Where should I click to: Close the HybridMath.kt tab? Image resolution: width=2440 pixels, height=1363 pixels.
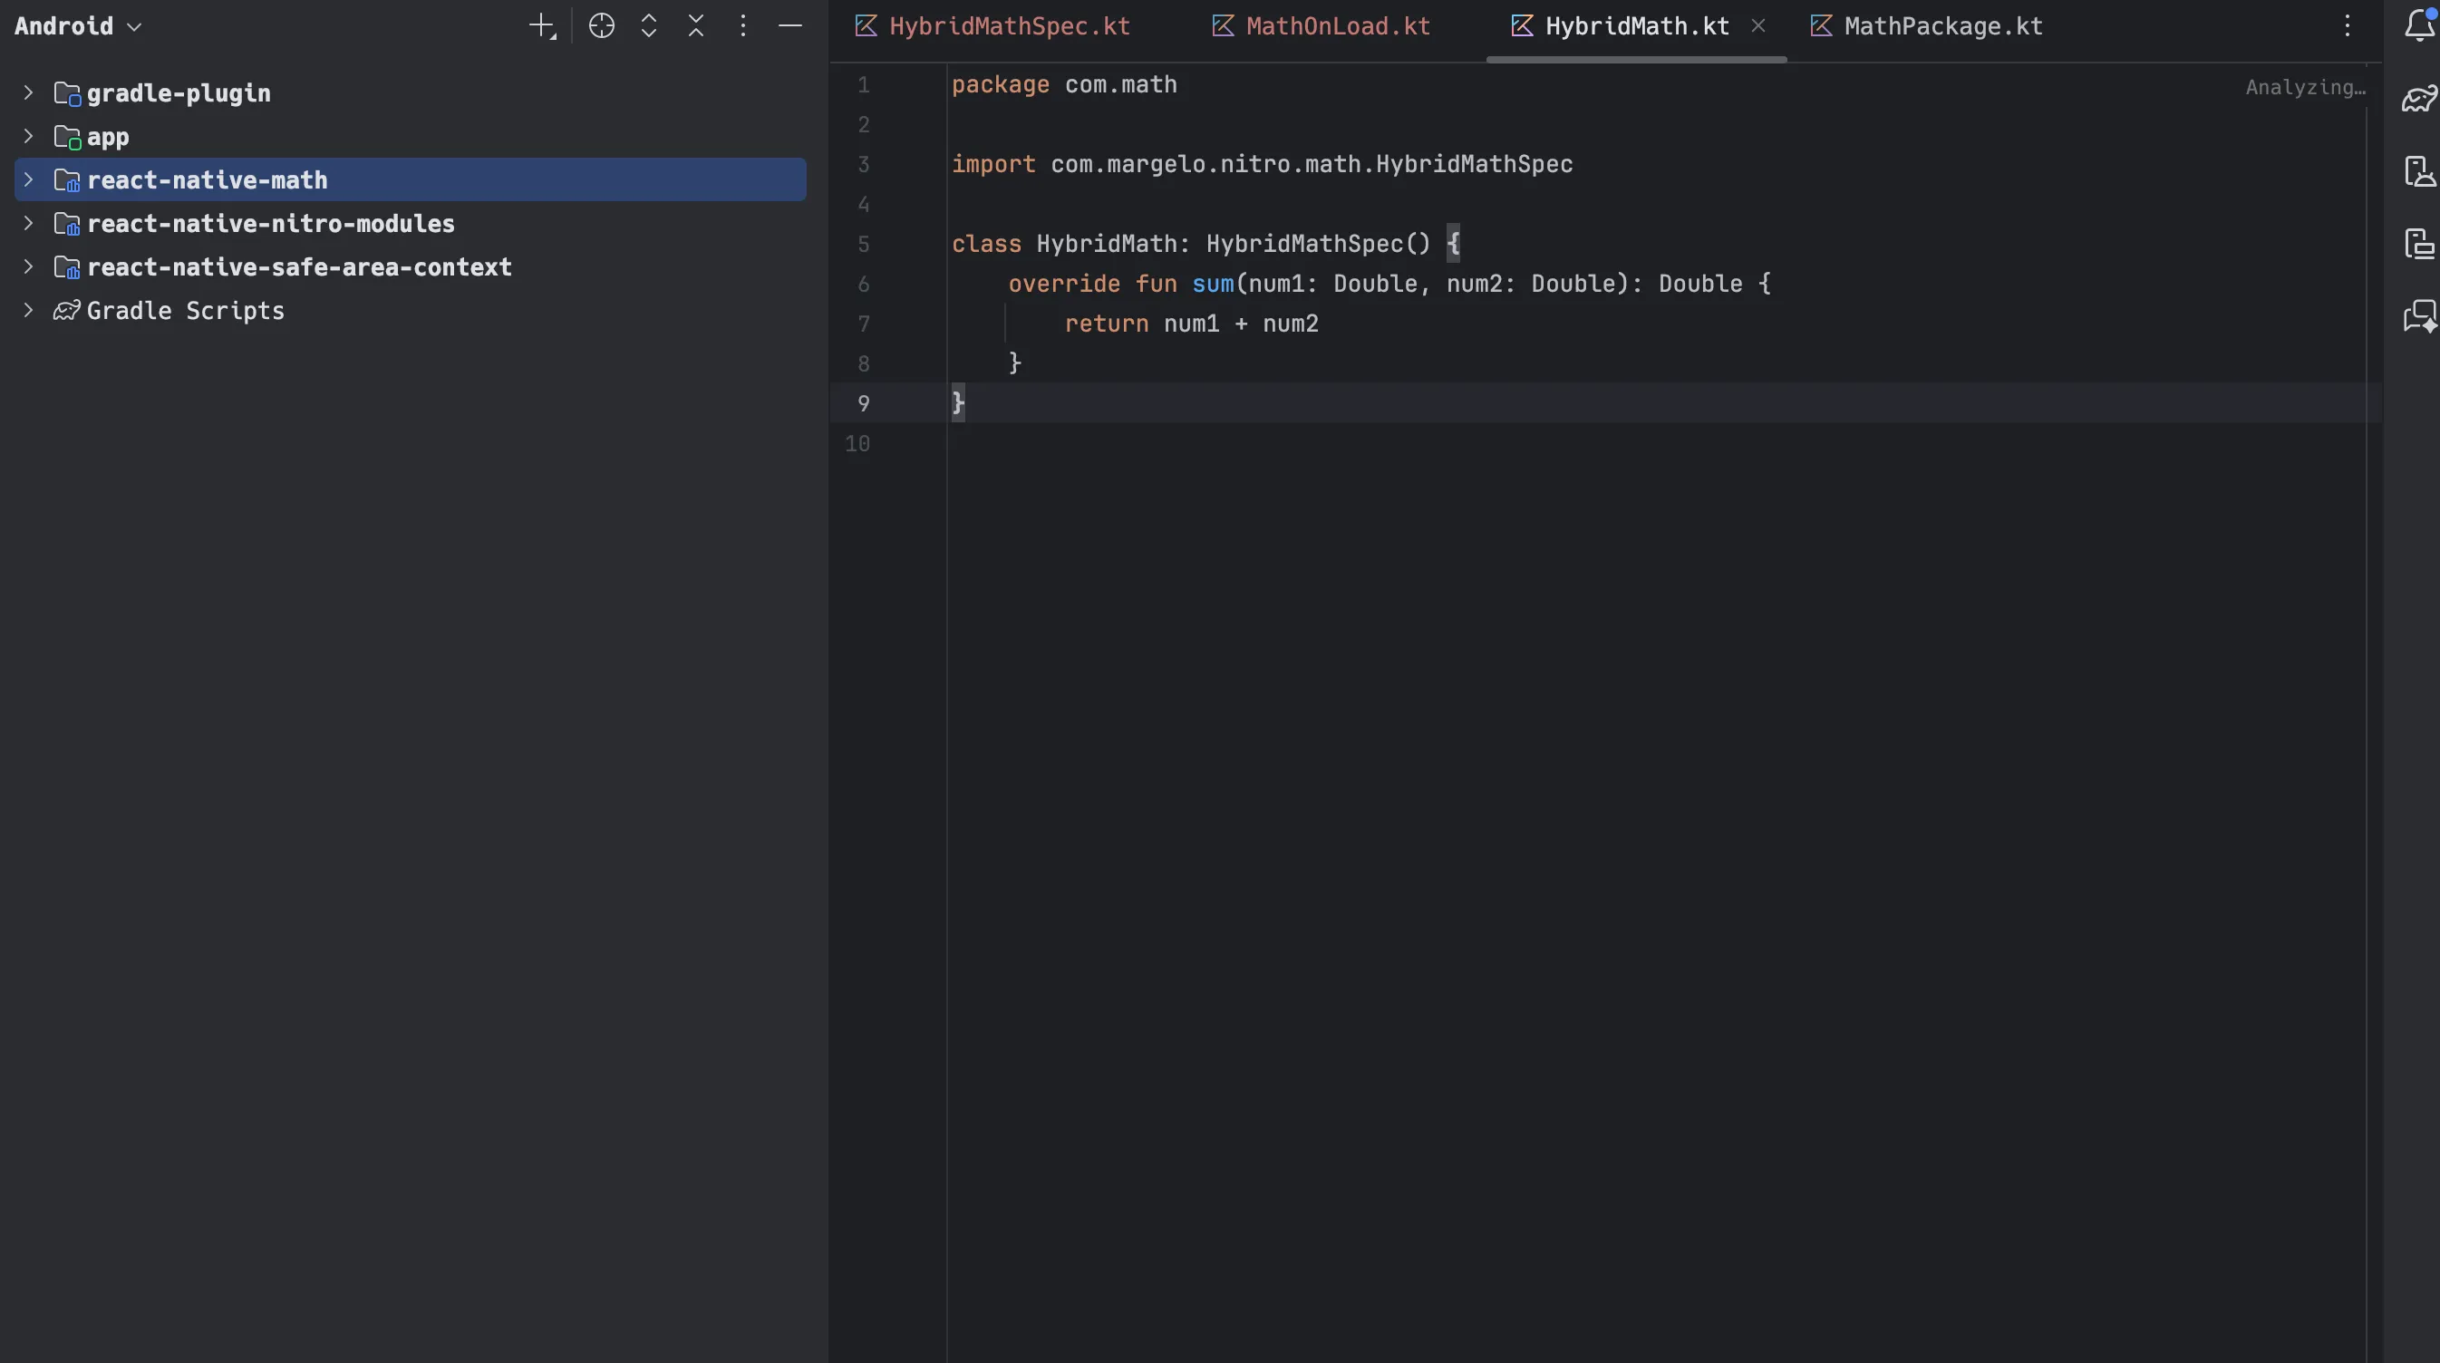(1759, 25)
